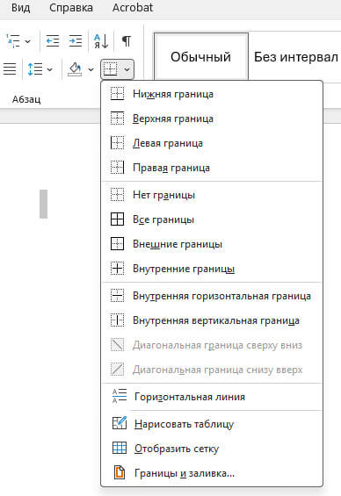Click Внутренняя вертикальная граница icon

(117, 320)
